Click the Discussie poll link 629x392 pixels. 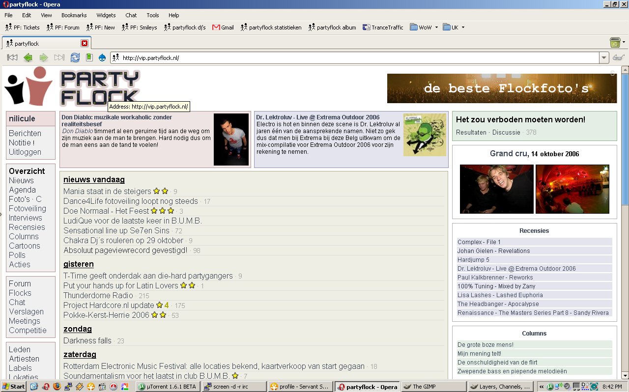click(506, 132)
